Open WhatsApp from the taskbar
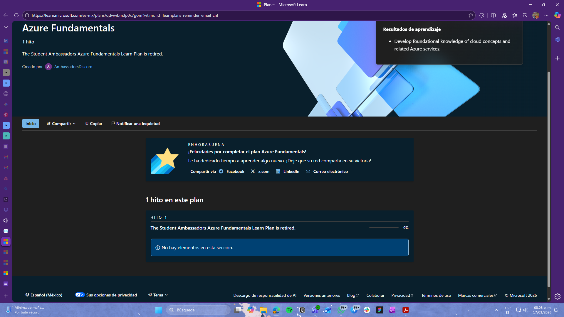The image size is (564, 317). coord(341,310)
